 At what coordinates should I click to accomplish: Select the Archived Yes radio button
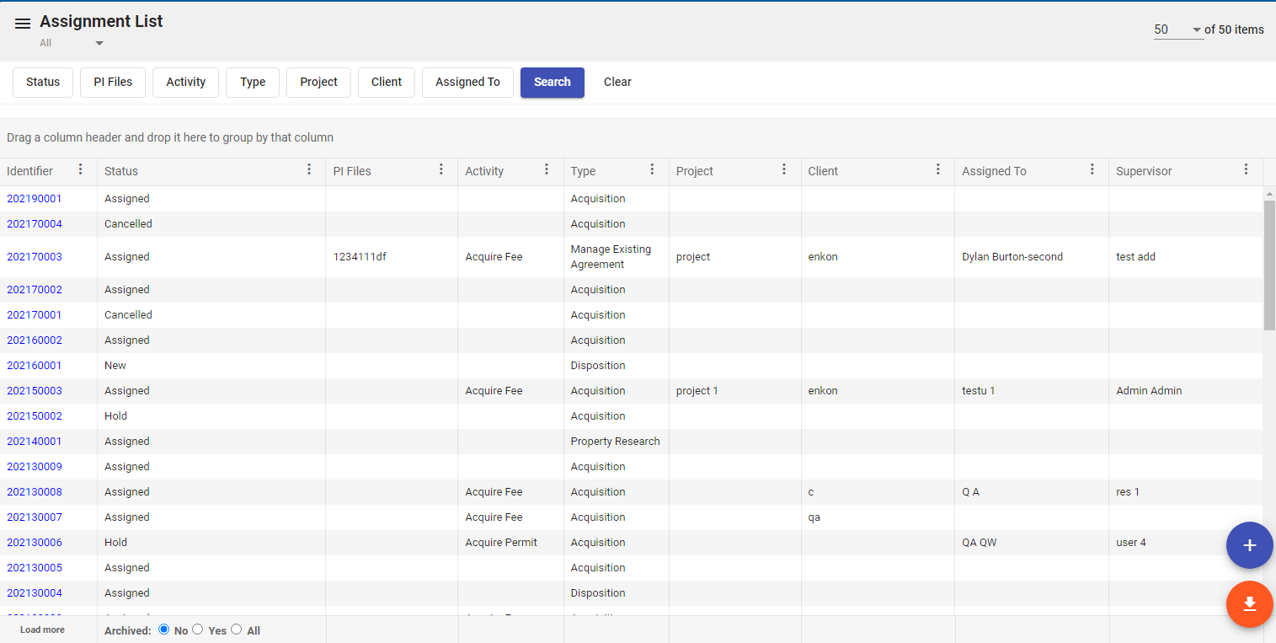[x=198, y=630]
